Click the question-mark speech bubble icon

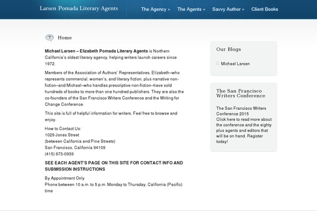point(49,37)
